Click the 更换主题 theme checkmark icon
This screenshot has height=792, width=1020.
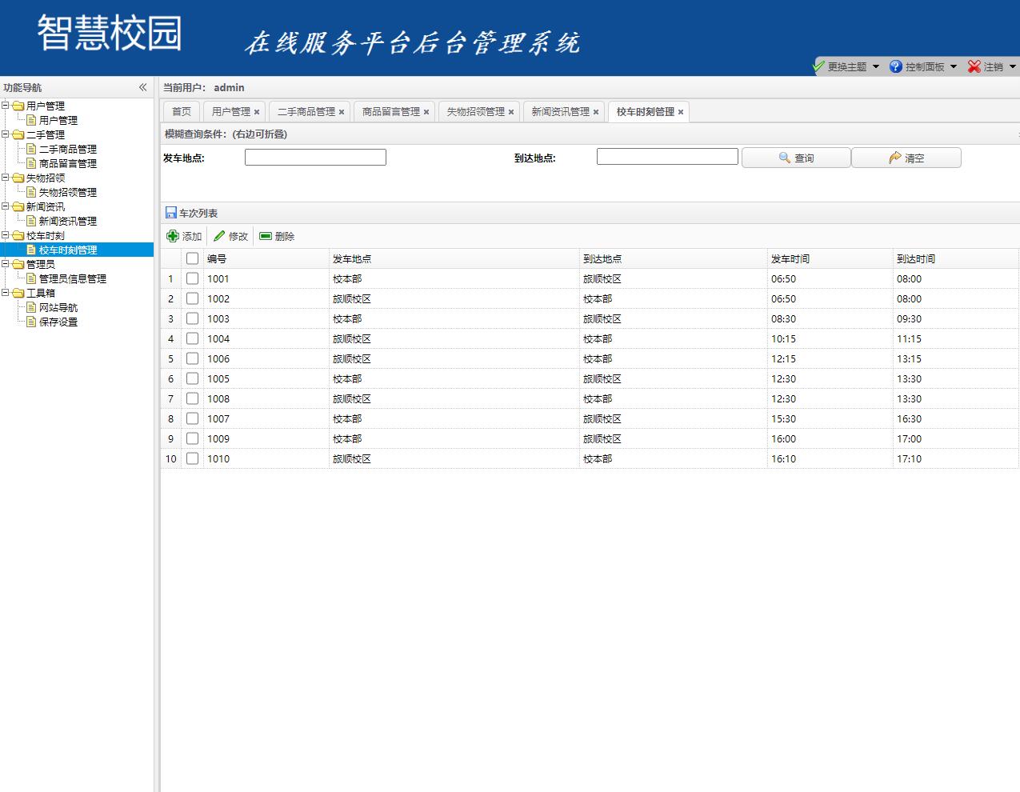tap(818, 66)
